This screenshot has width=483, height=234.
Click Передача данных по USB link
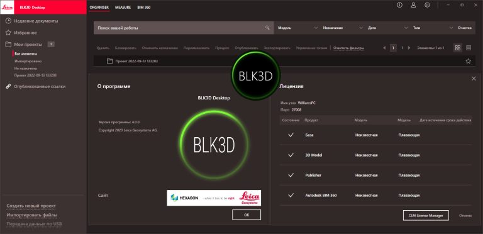[34, 224]
